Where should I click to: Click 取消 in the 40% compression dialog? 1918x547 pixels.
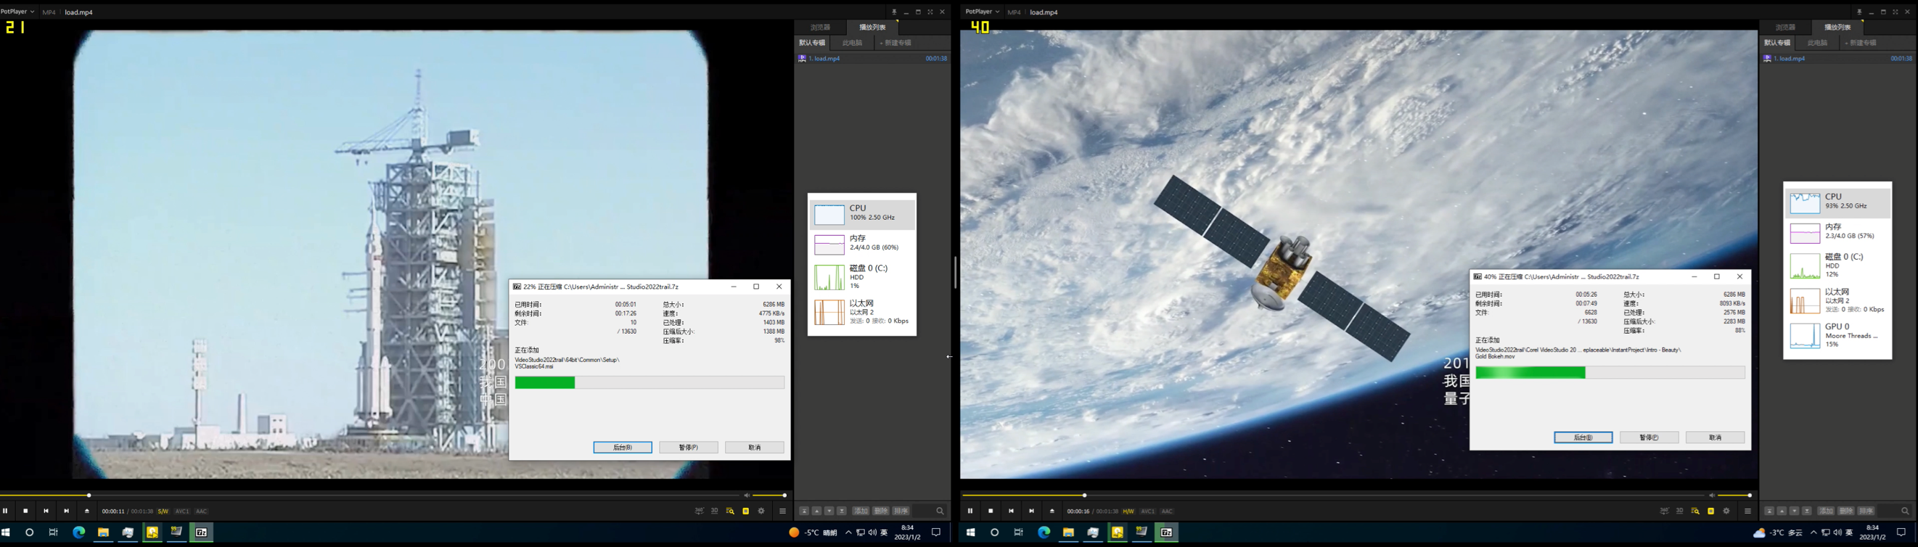[x=1716, y=437]
